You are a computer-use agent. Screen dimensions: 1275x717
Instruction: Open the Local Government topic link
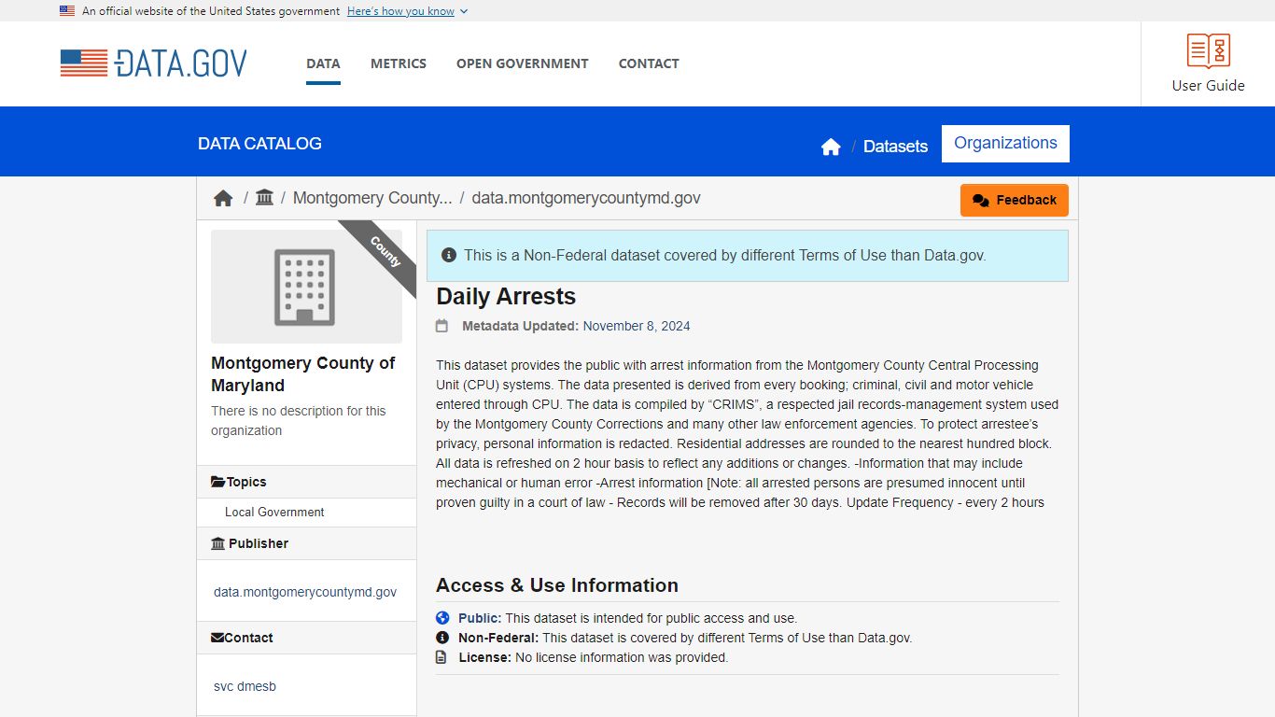point(274,512)
